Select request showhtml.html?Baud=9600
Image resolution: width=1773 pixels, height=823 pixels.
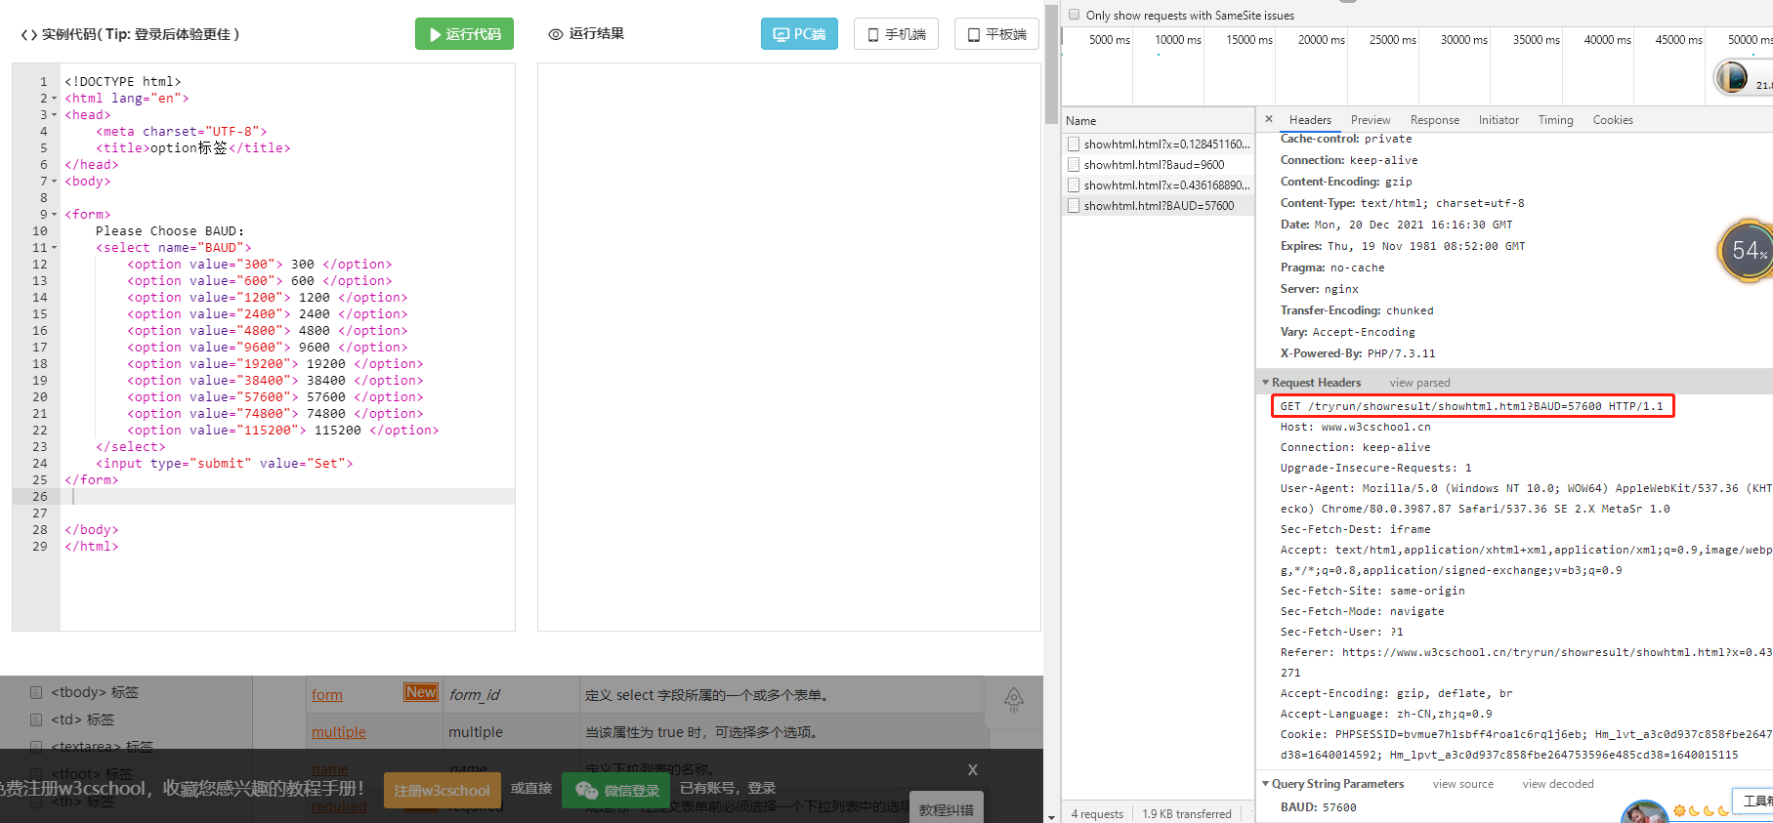coord(1159,165)
